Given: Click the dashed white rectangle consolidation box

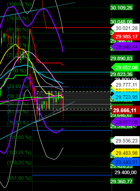Looking at the screenshot, I should coord(74,100).
